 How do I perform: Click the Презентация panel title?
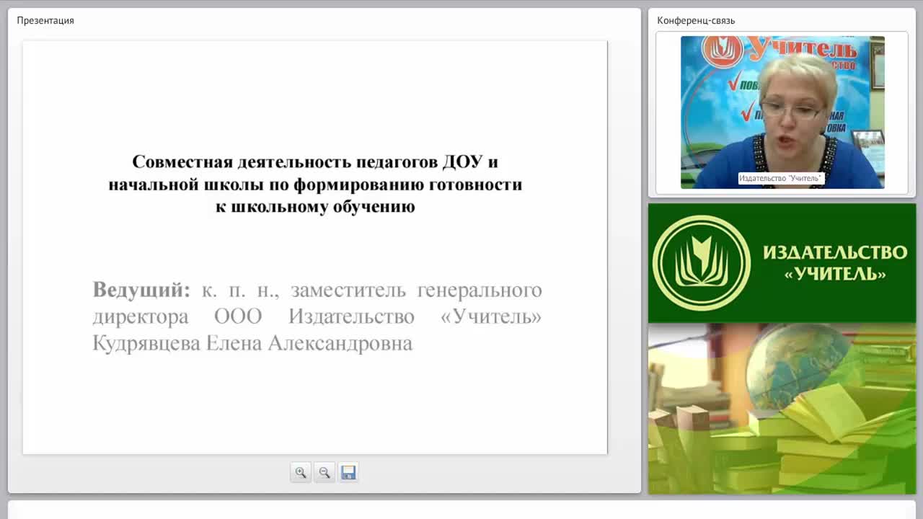click(x=45, y=20)
